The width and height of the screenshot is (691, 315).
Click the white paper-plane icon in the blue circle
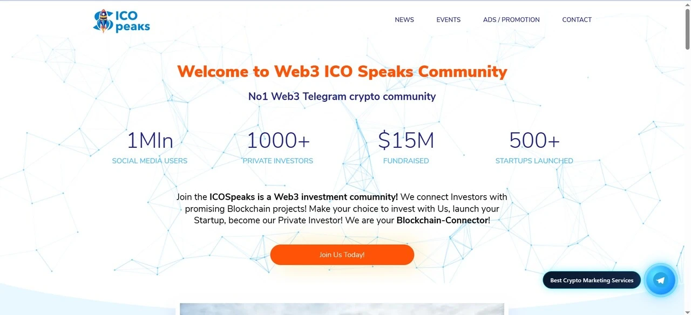click(661, 280)
